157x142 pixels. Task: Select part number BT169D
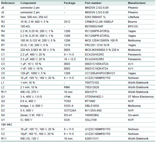(90, 101)
